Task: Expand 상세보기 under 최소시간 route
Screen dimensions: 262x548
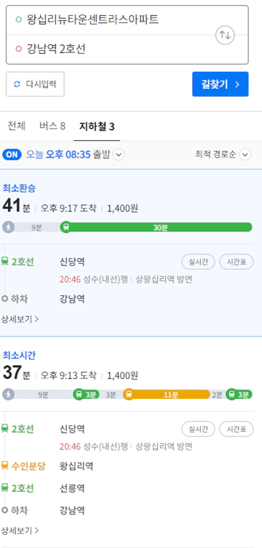Action: tap(20, 531)
